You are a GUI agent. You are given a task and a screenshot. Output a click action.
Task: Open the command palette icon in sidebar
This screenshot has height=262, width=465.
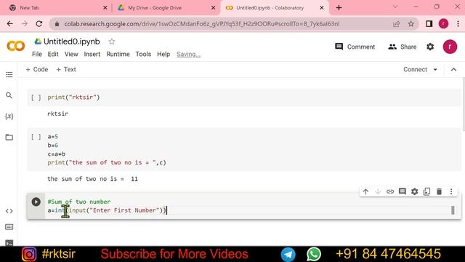(9, 227)
